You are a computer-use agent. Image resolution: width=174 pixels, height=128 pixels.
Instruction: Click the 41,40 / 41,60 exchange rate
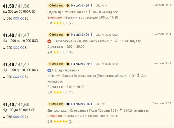pyautogui.click(x=16, y=105)
